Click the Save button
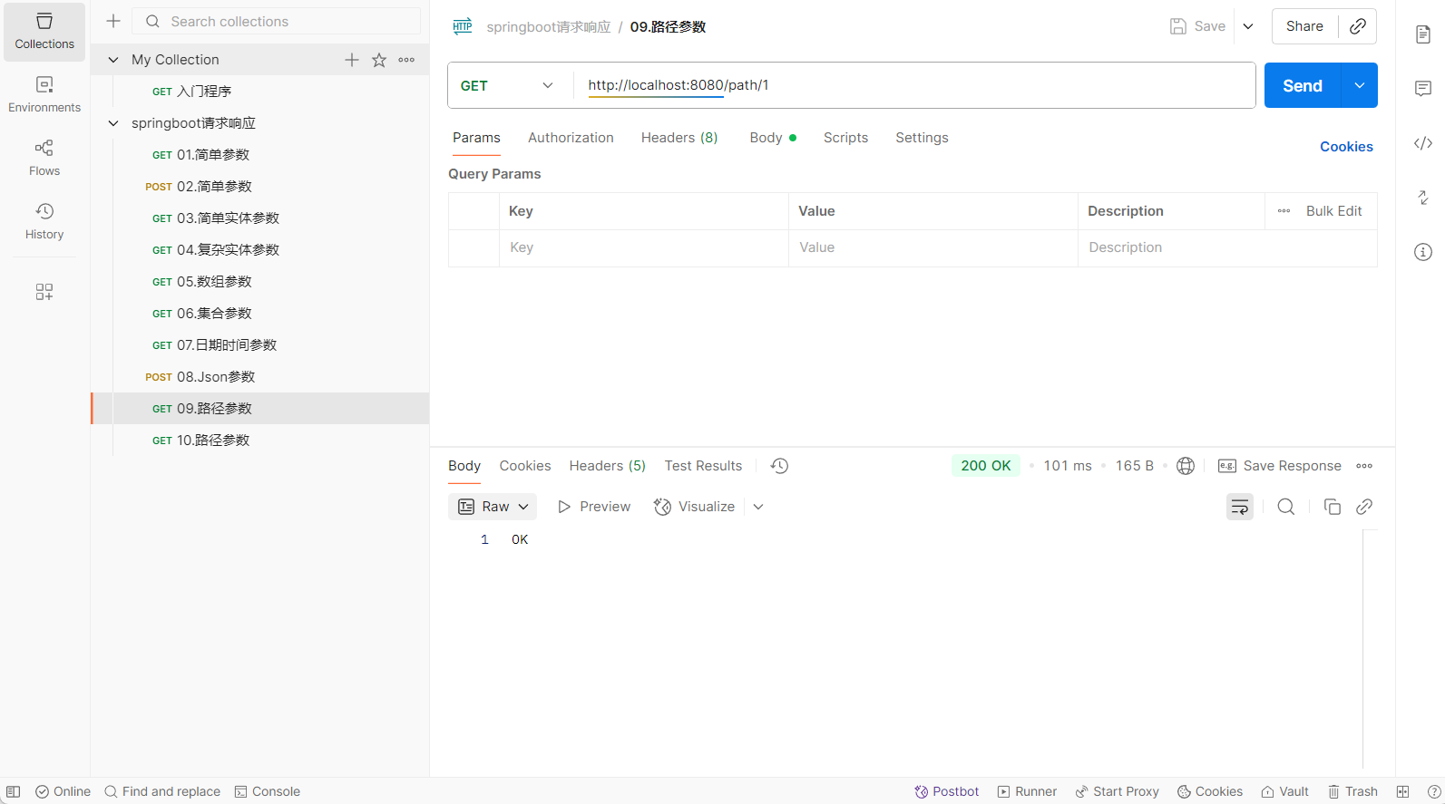The height and width of the screenshot is (804, 1445). (1197, 26)
